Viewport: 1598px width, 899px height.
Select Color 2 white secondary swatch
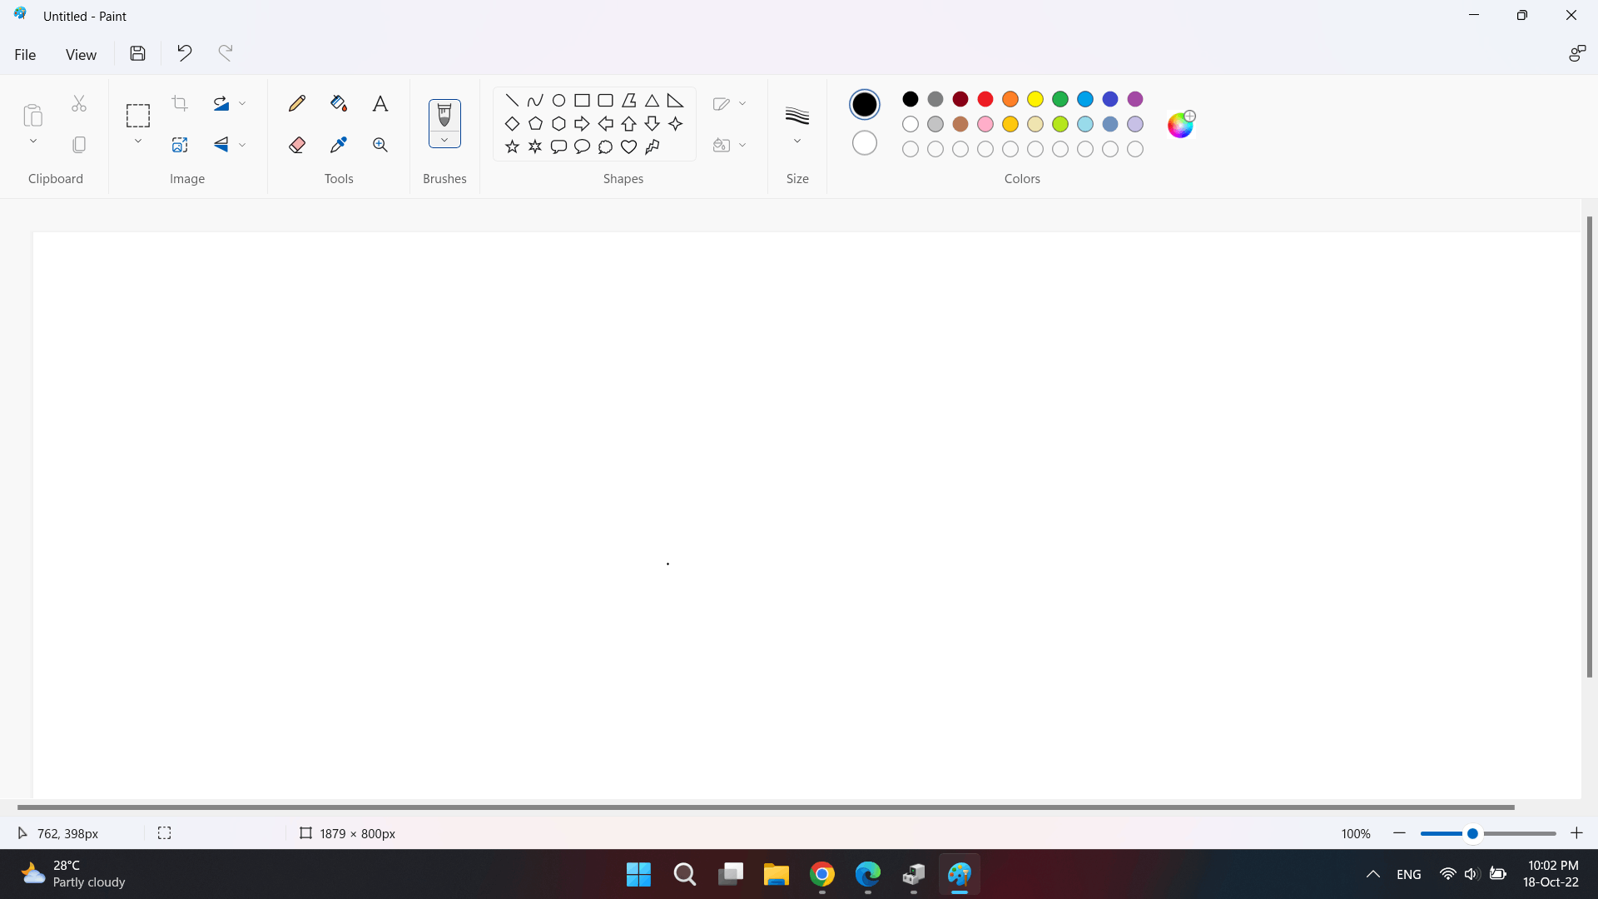pos(865,143)
